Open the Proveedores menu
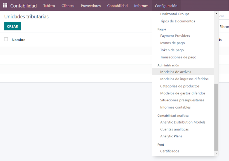This screenshot has width=229, height=161. point(91,6)
